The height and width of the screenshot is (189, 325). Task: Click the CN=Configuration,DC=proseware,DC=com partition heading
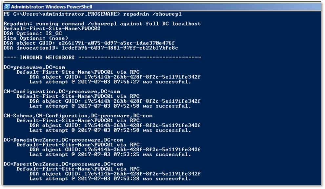tap(62, 92)
